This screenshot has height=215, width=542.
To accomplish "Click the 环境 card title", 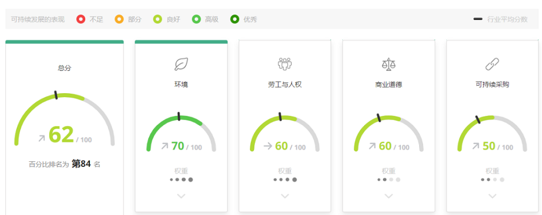I will [x=181, y=85].
